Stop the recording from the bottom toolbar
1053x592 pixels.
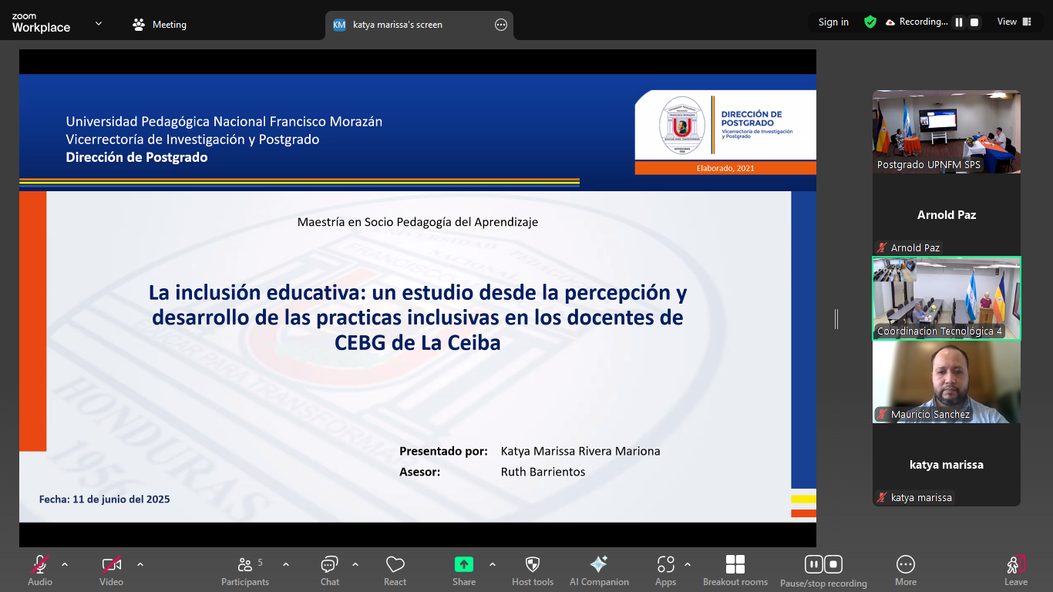pyautogui.click(x=833, y=564)
